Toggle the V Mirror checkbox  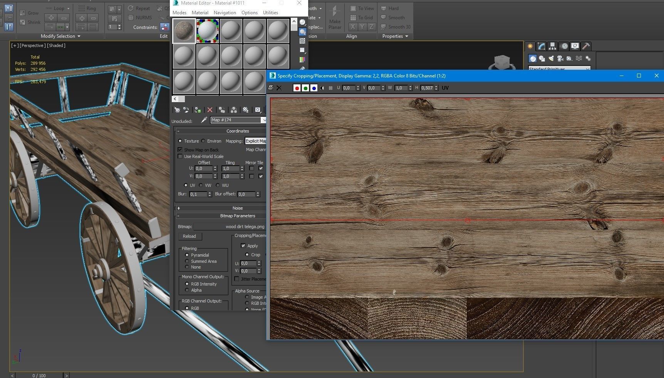pos(252,176)
